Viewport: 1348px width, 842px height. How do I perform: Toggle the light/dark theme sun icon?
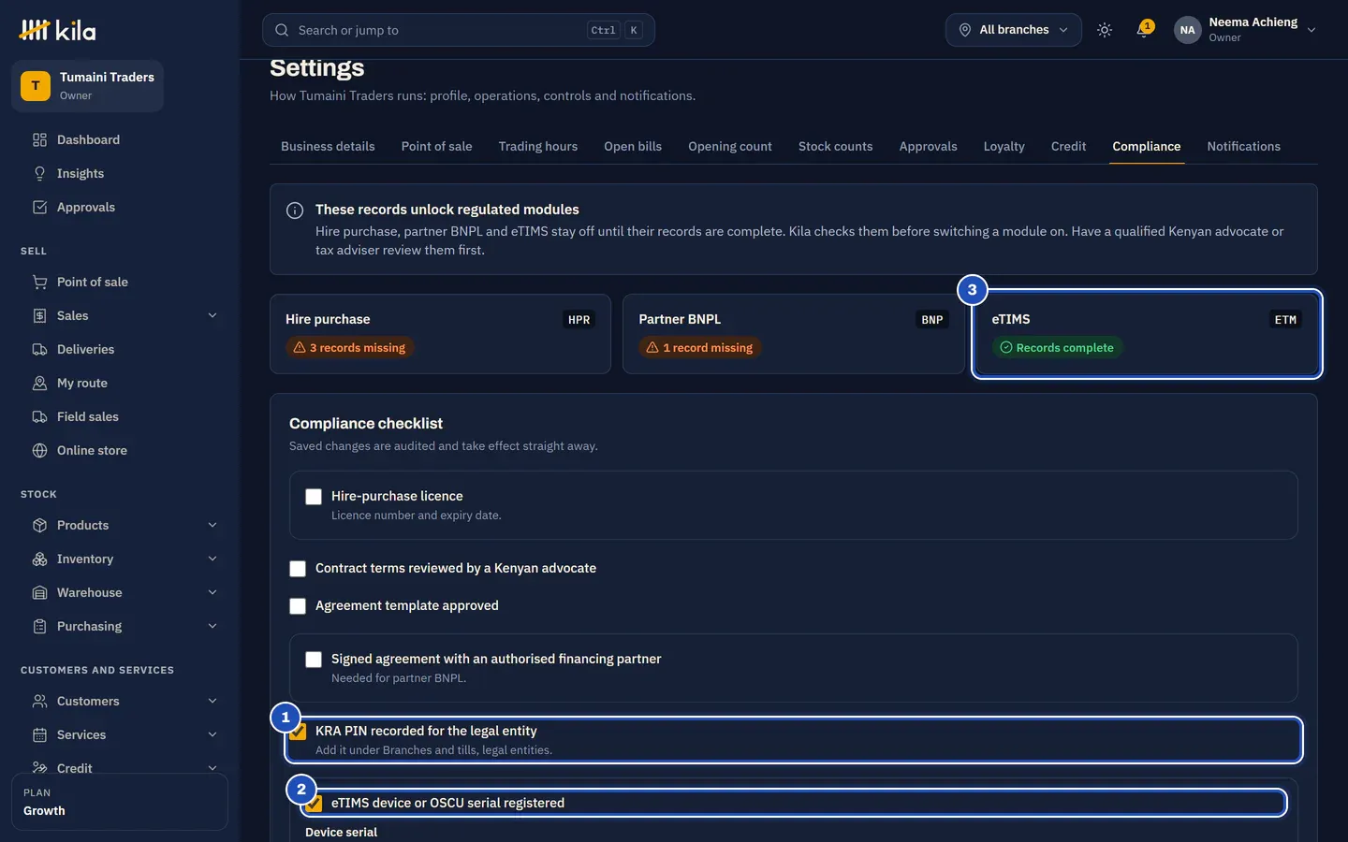[1105, 30]
